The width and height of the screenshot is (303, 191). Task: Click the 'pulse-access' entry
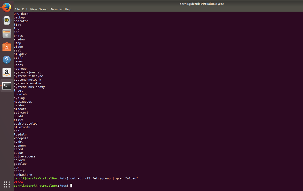point(25,157)
